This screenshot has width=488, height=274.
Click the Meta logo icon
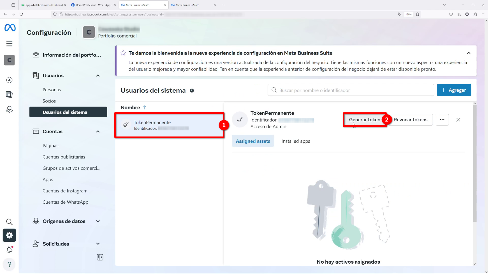coord(10,27)
